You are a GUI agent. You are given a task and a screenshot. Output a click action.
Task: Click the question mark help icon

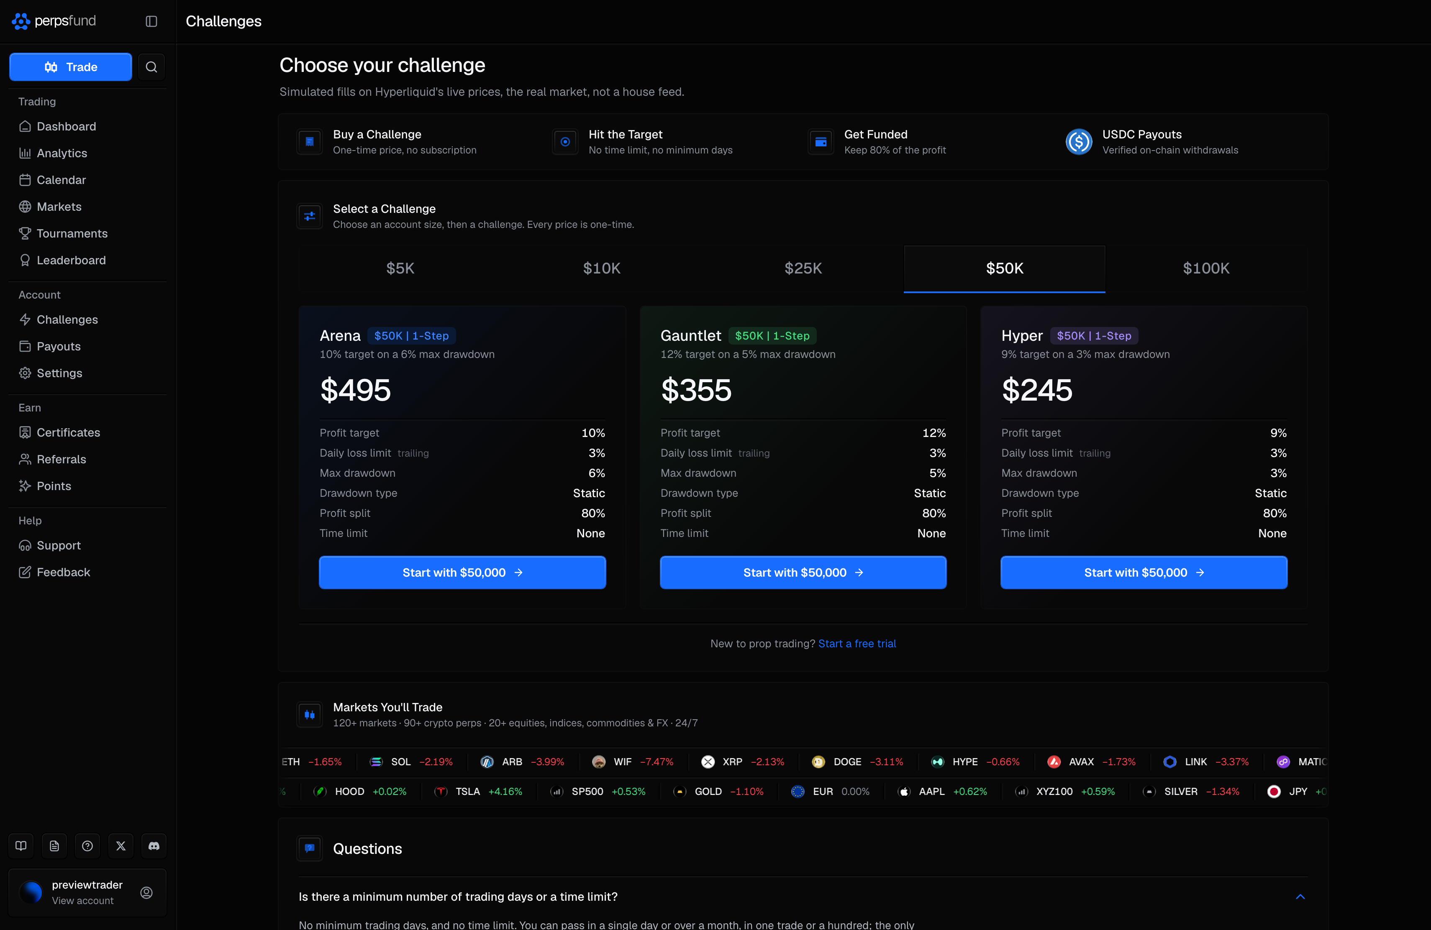pos(87,846)
